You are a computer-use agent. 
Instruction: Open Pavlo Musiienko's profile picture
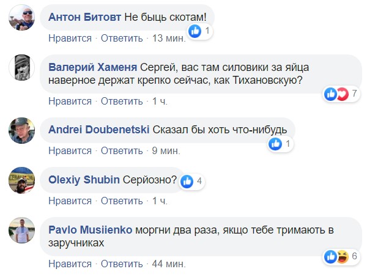[x=23, y=230]
